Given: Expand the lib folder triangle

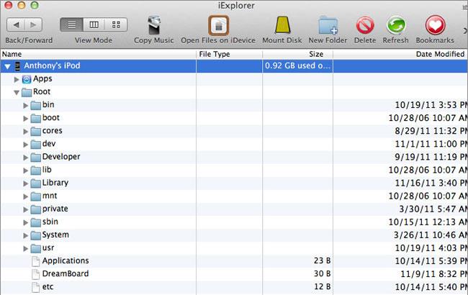Looking at the screenshot, I should coord(26,171).
